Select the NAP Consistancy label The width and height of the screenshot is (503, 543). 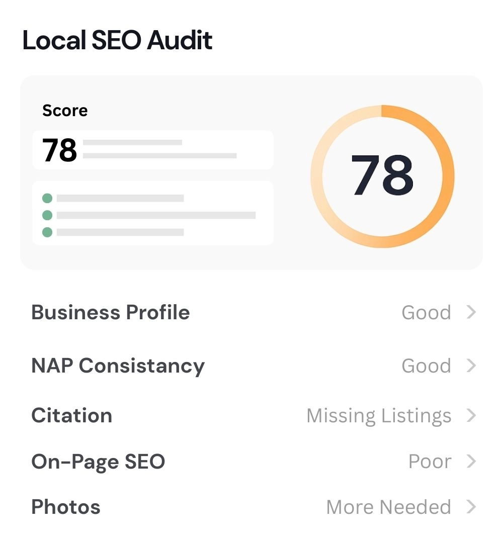tap(118, 366)
